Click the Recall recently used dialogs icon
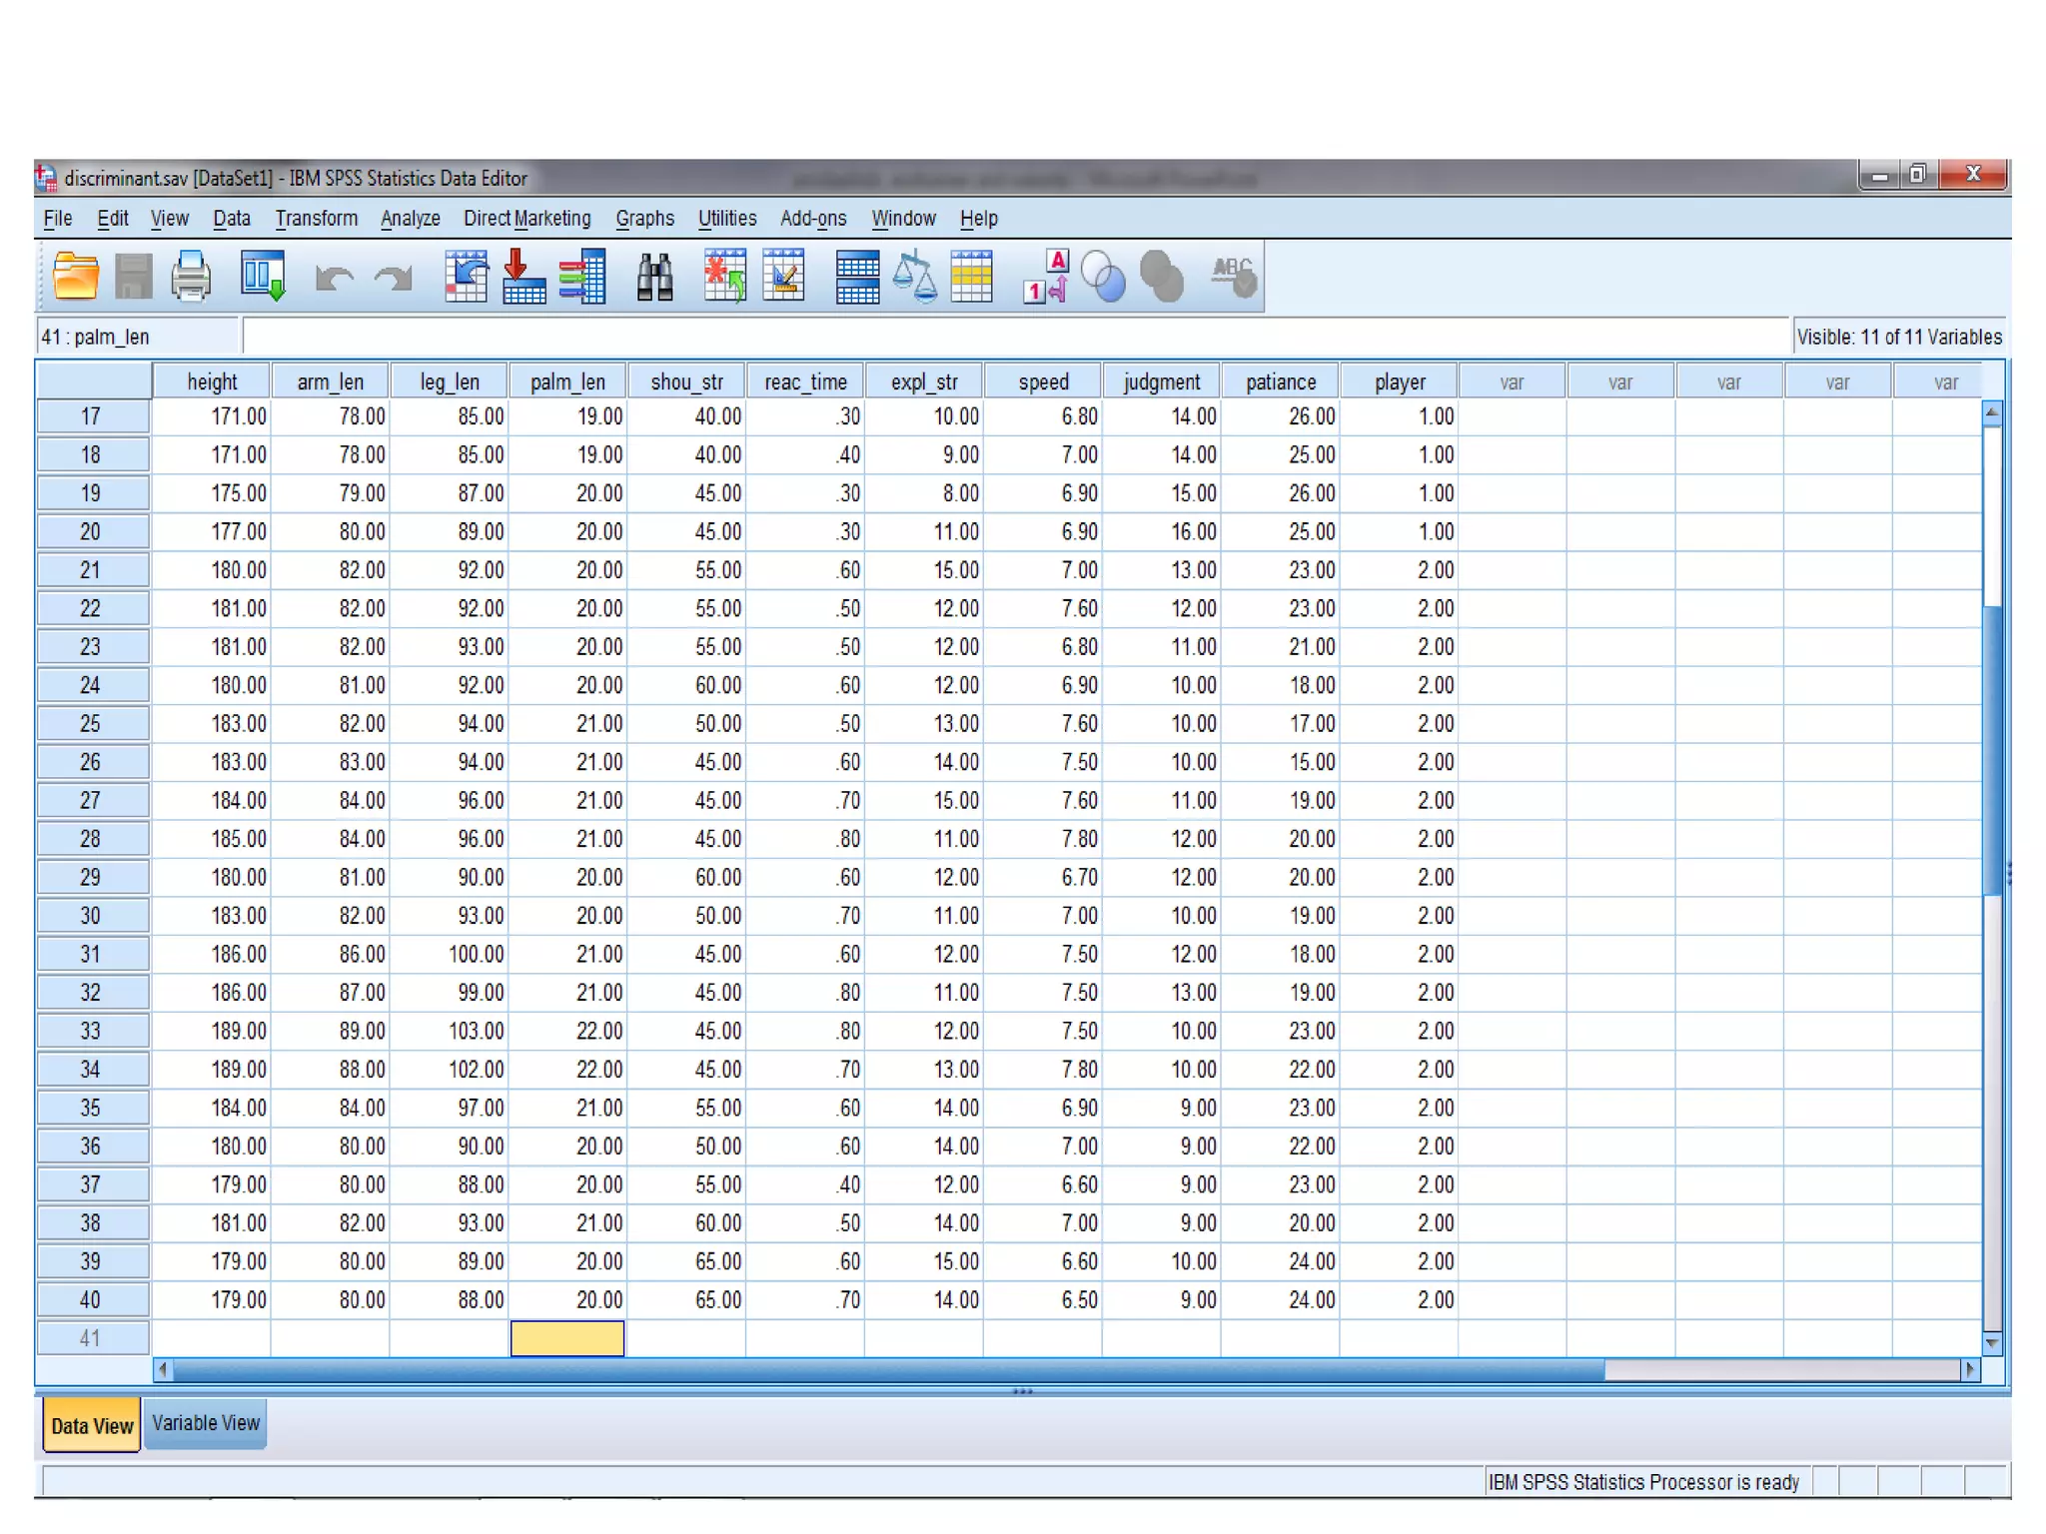 click(x=262, y=277)
